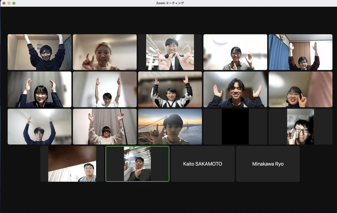Select the participant wearing white headphones

(39, 89)
